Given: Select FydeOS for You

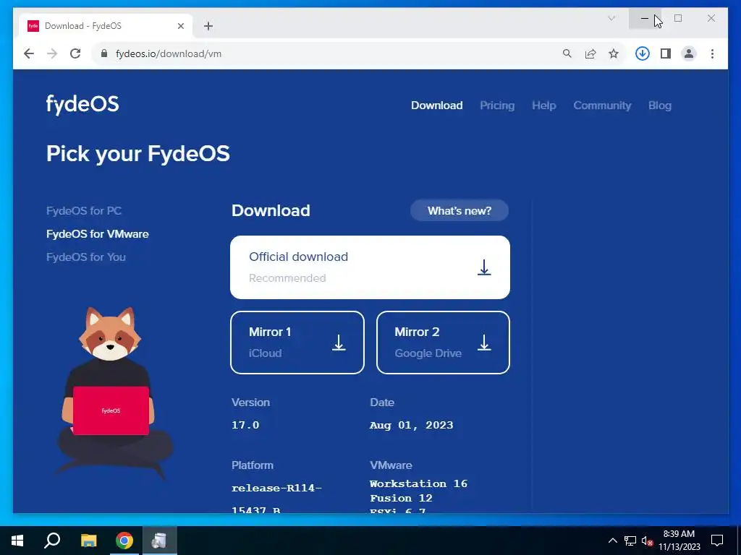Looking at the screenshot, I should tap(86, 257).
